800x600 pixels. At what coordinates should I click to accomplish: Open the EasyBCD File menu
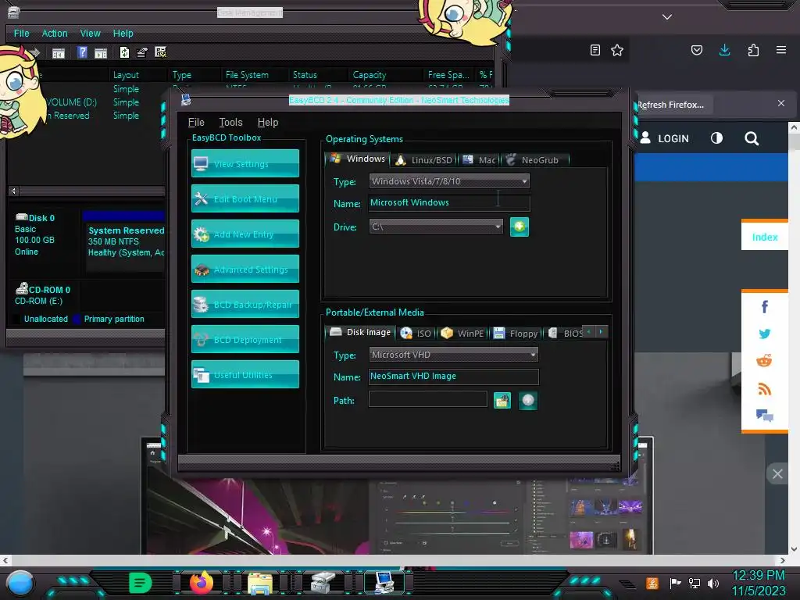pos(196,123)
